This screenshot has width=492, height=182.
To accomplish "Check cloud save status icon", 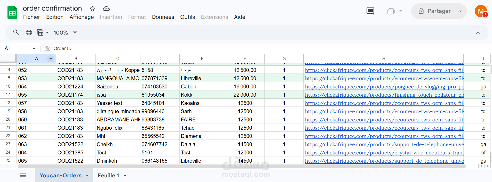I will point(106,9).
